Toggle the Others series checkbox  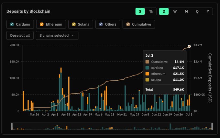click(x=101, y=24)
